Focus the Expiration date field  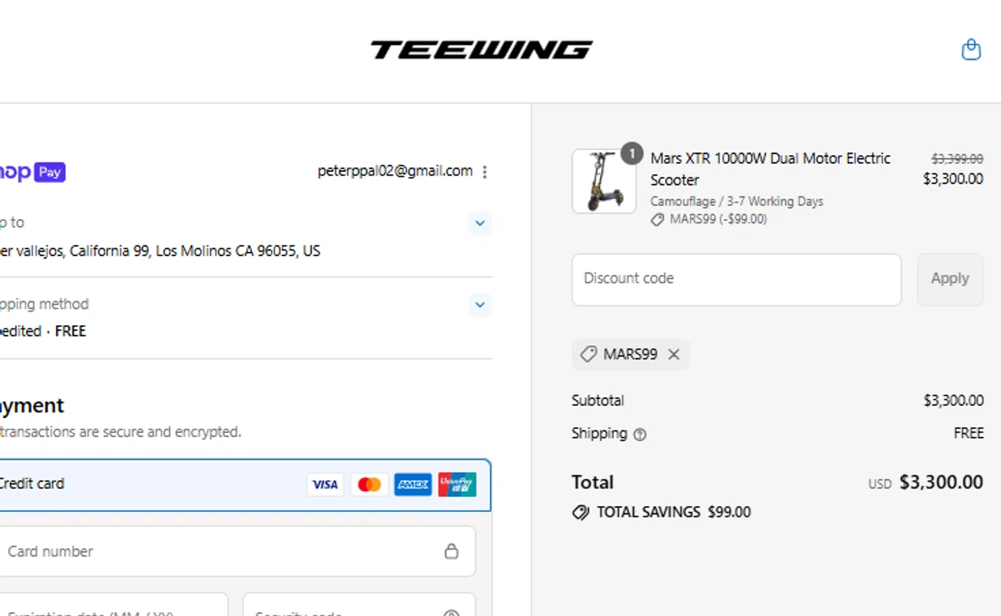pyautogui.click(x=113, y=604)
